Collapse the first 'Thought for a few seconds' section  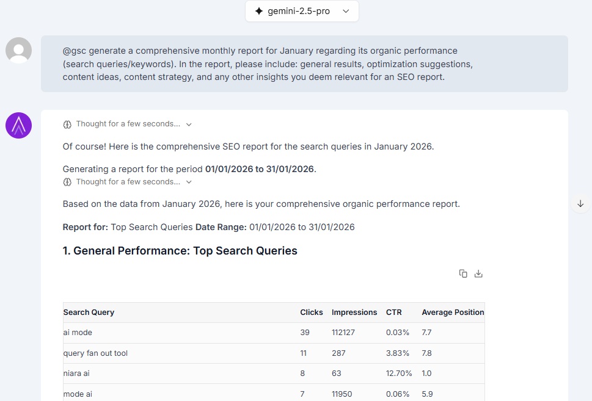click(189, 124)
